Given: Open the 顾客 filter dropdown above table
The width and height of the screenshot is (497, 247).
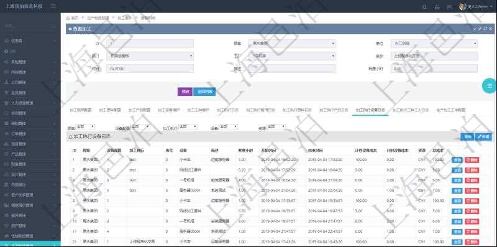Looking at the screenshot, I should click(x=85, y=126).
